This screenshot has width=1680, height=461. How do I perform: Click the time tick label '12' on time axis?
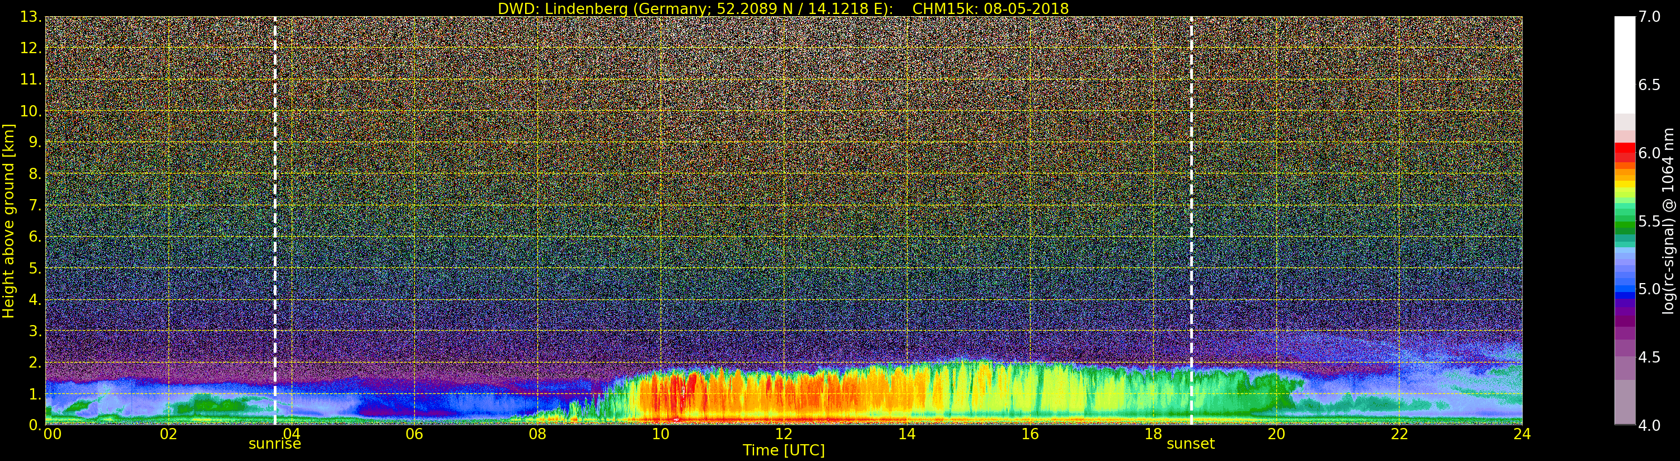click(x=783, y=434)
